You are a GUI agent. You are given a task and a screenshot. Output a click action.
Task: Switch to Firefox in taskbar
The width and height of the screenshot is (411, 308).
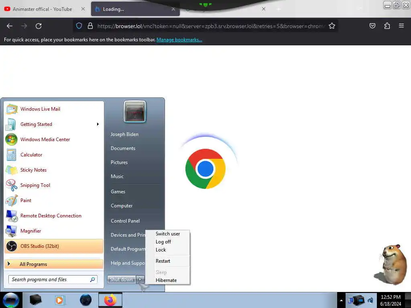point(110,300)
